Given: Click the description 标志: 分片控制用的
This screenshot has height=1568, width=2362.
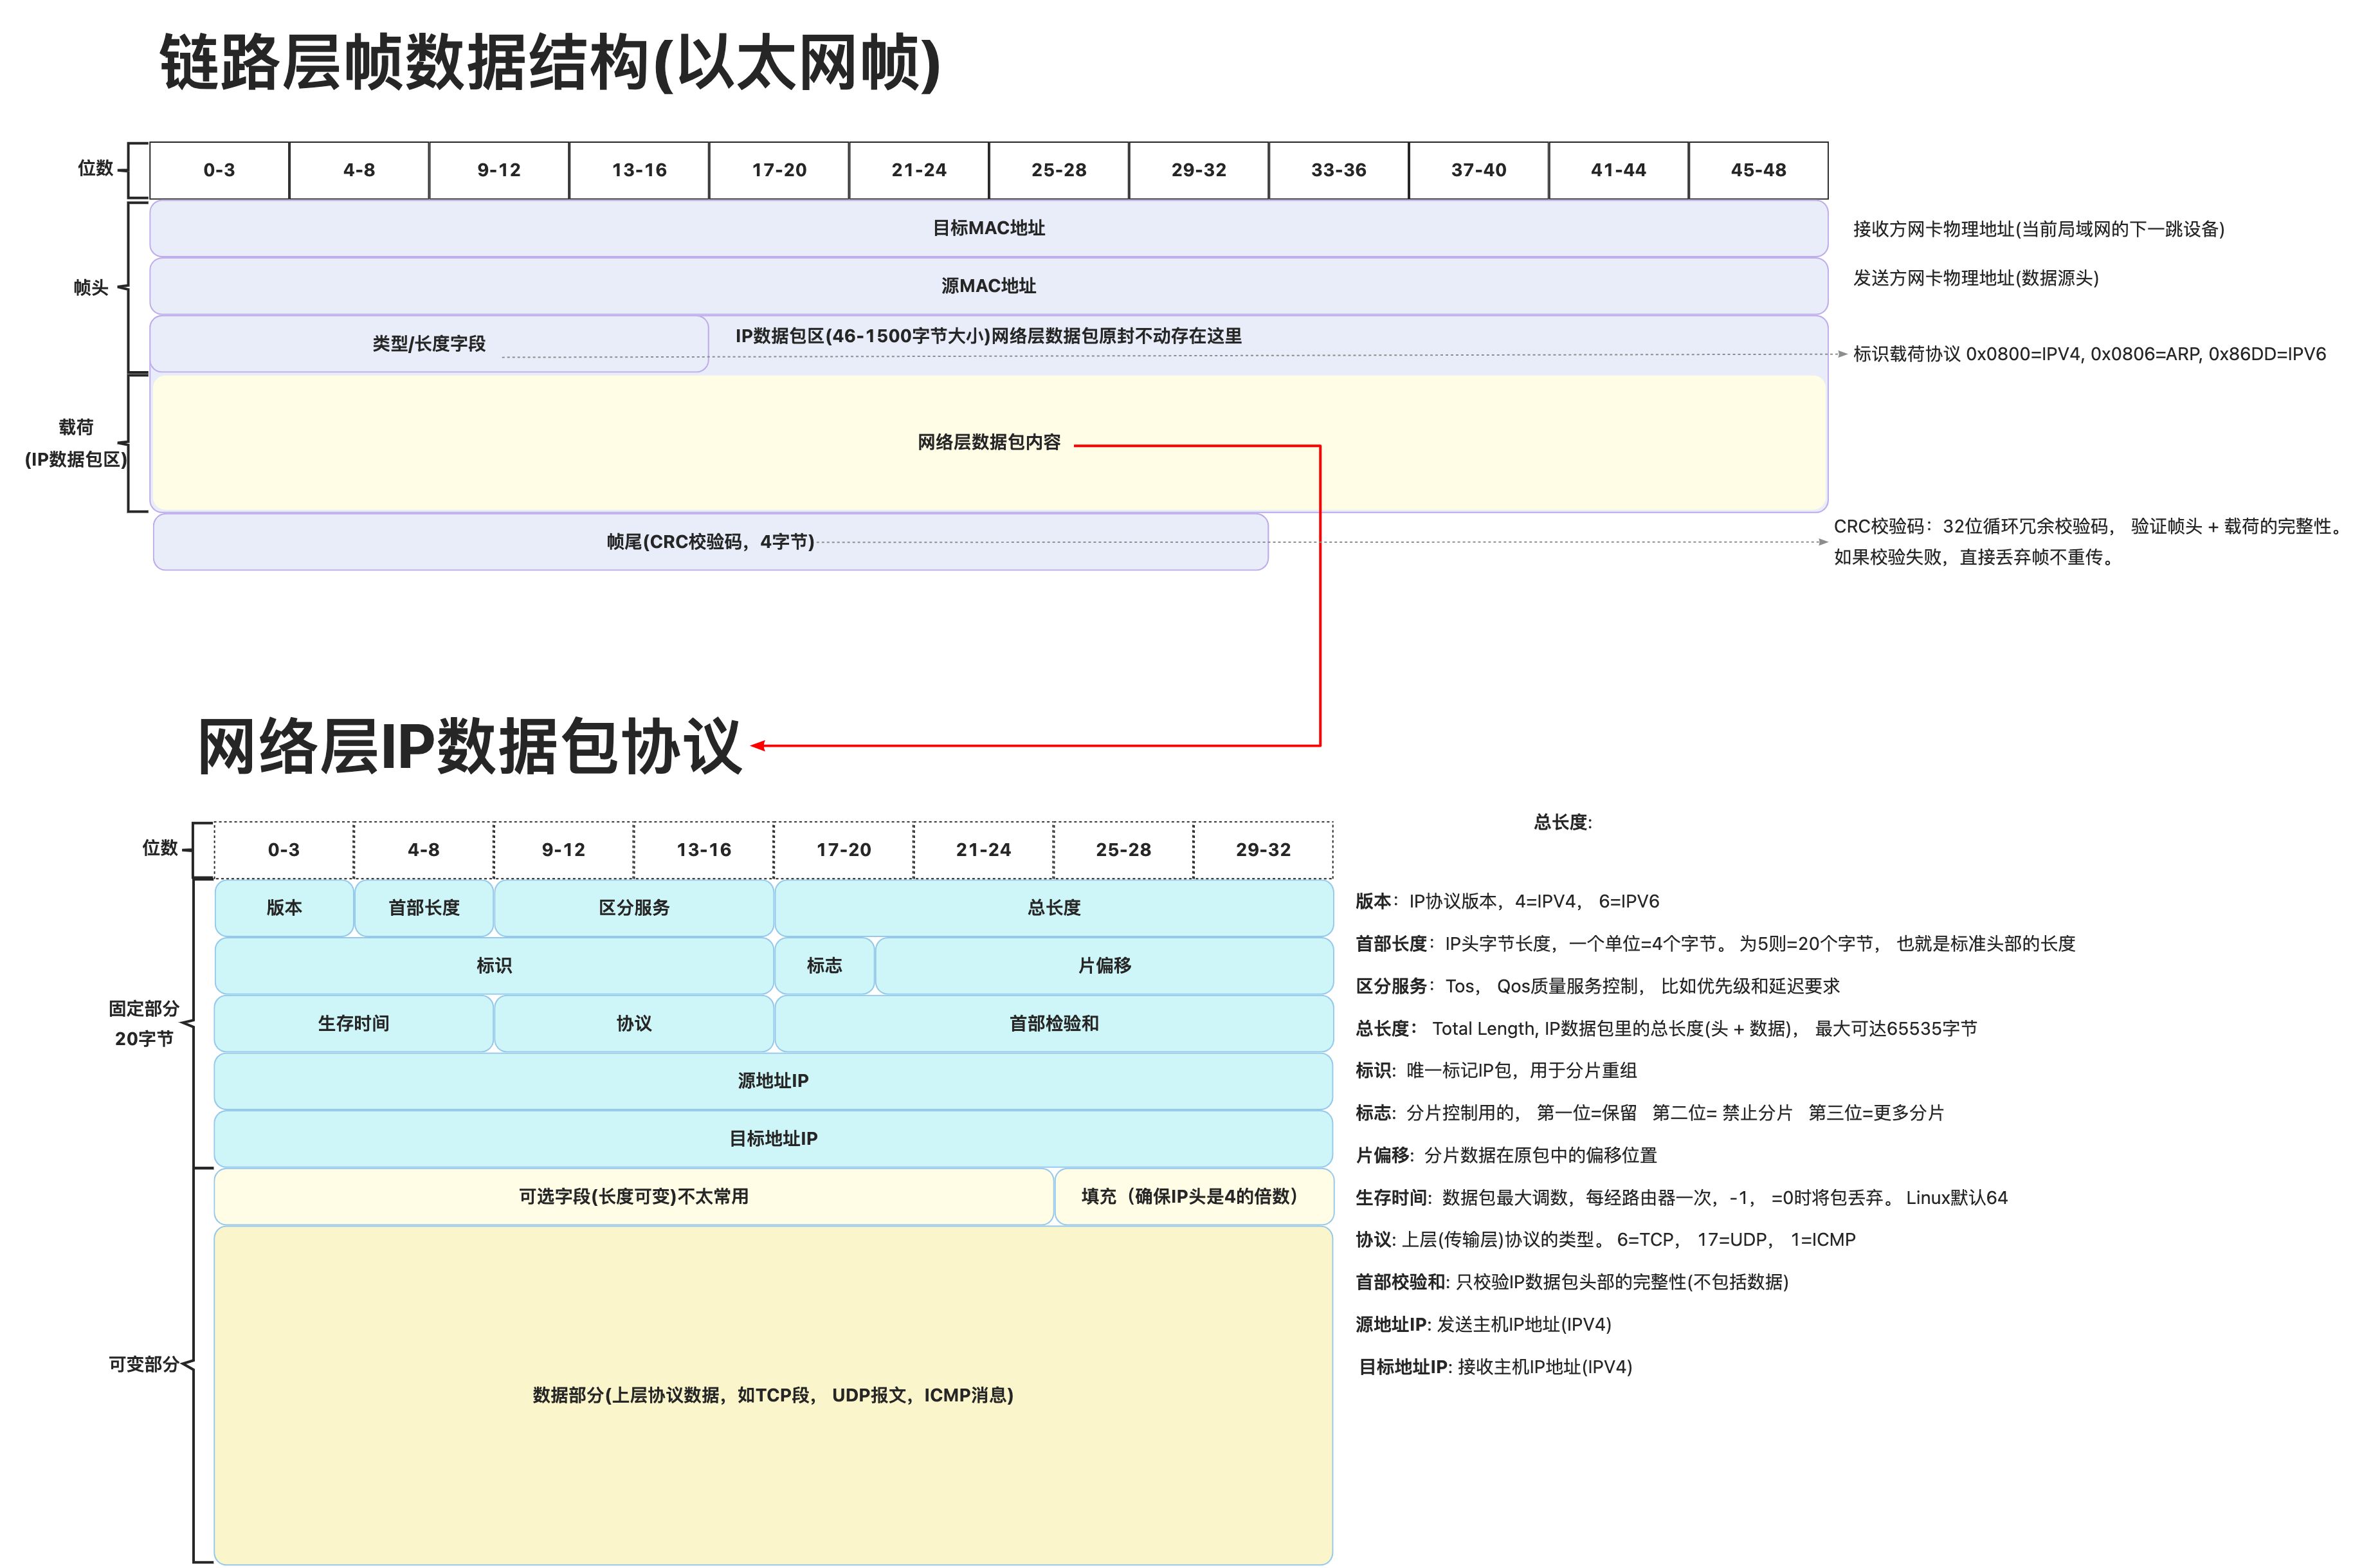Looking at the screenshot, I should coord(1649,1113).
